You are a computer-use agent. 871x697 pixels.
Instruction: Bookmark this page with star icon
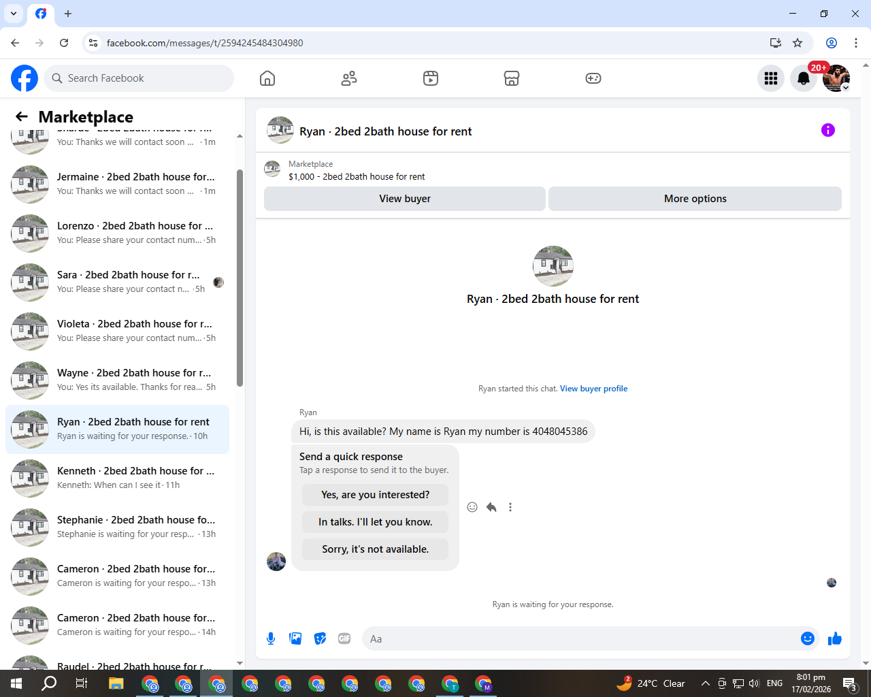tap(798, 43)
